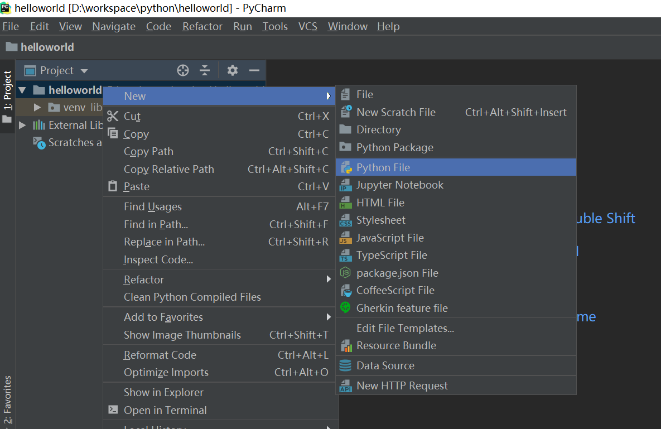Image resolution: width=661 pixels, height=429 pixels.
Task: Choose Find Usages
Action: click(219, 206)
